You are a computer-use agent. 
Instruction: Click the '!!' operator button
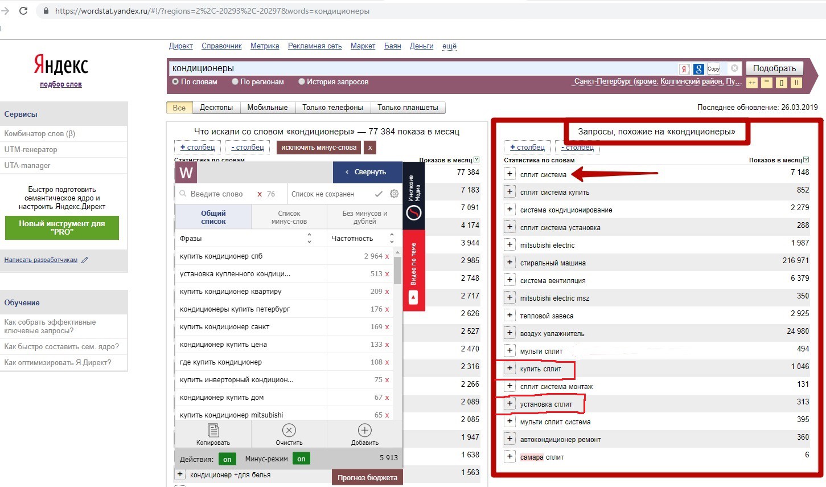tap(796, 83)
